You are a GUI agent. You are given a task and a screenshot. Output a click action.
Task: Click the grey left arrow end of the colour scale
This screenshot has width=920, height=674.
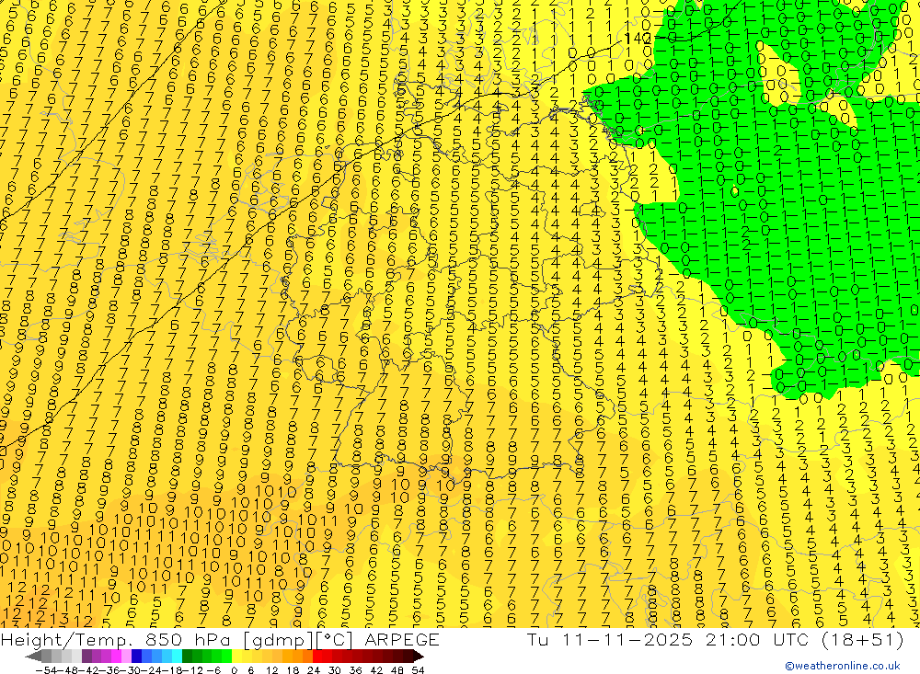pyautogui.click(x=33, y=657)
